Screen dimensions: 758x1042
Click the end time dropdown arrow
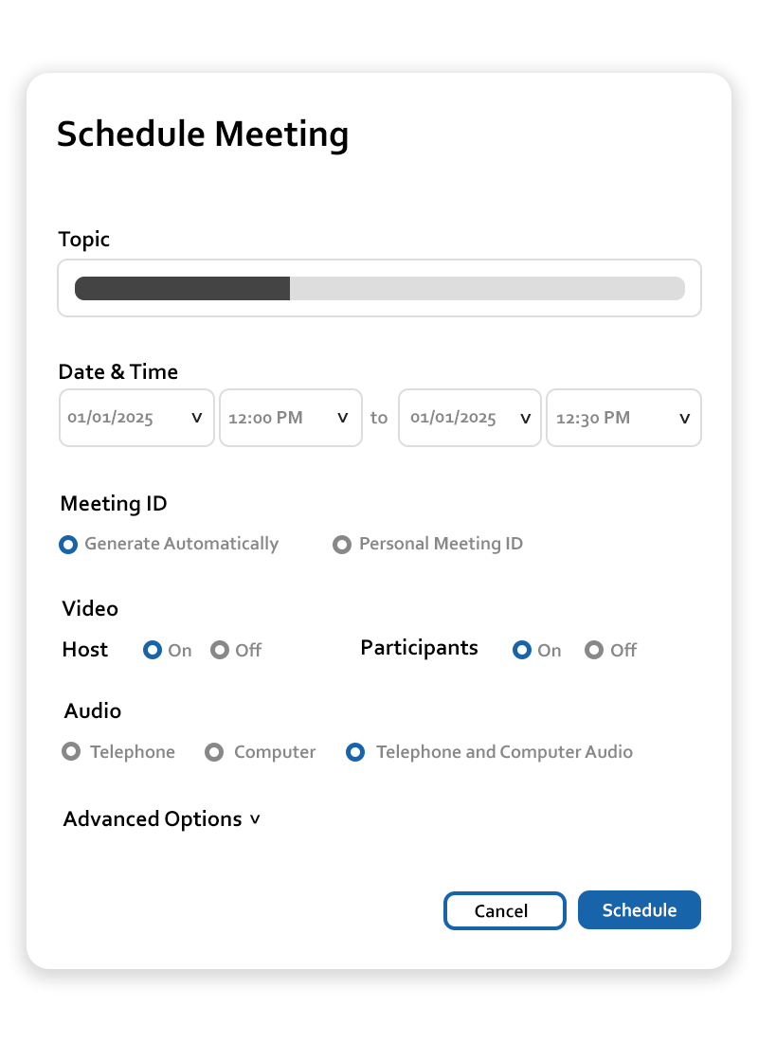(x=684, y=418)
